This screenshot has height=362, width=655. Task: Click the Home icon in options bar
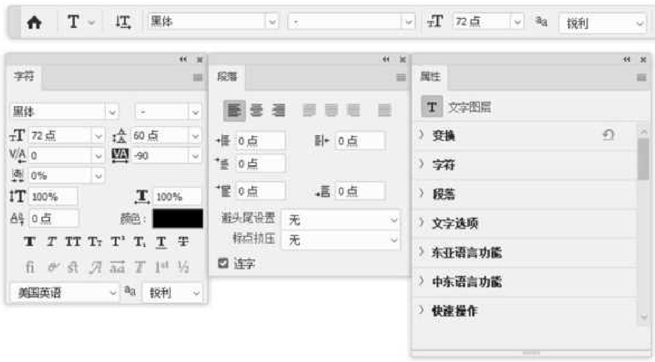pos(34,23)
